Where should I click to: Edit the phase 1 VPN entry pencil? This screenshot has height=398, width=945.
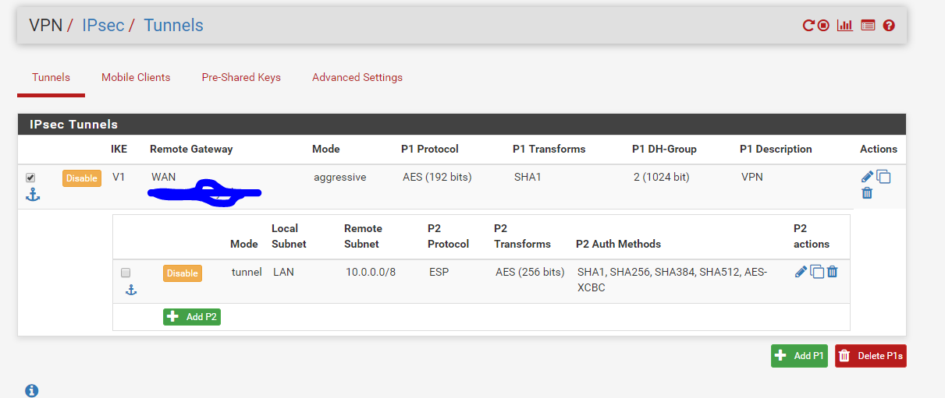tap(867, 177)
